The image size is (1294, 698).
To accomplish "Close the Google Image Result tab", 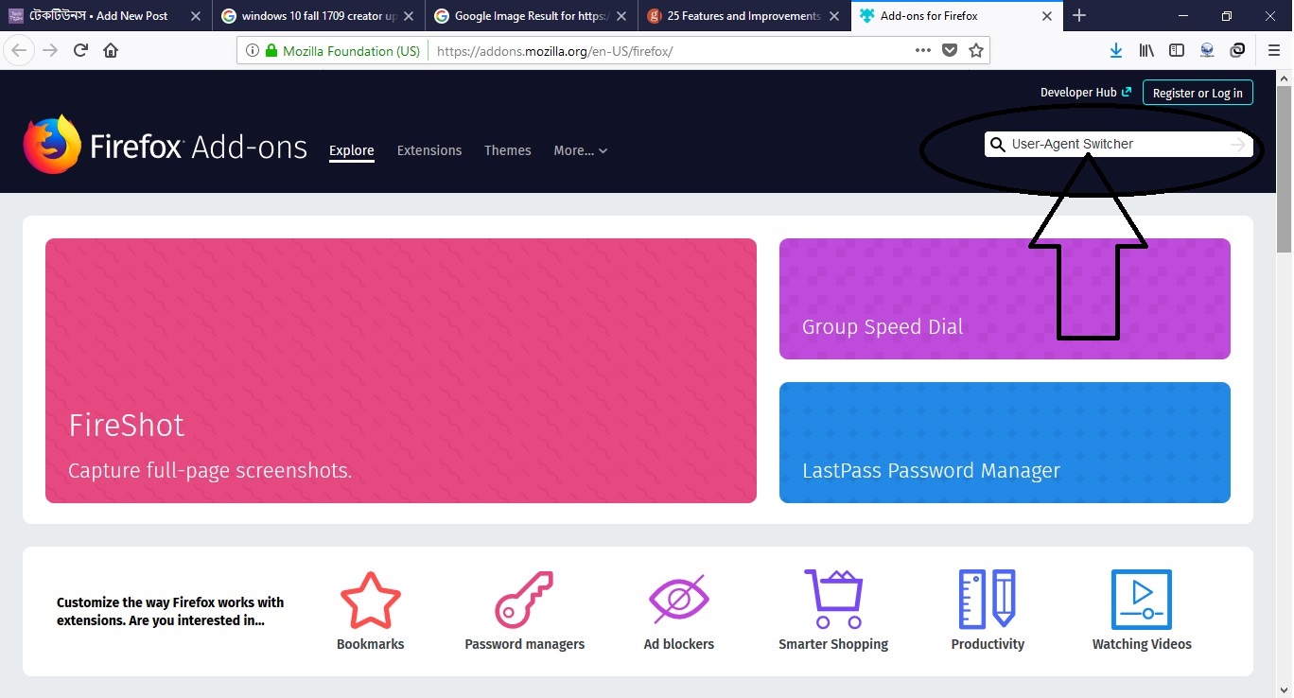I will [621, 16].
